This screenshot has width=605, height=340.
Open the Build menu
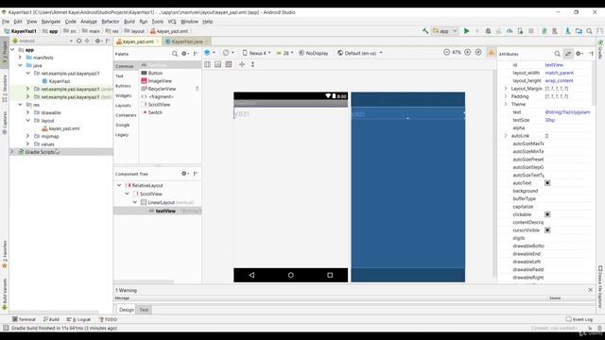(x=130, y=22)
